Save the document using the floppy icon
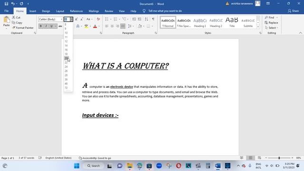This screenshot has width=304, height=171. [6, 4]
